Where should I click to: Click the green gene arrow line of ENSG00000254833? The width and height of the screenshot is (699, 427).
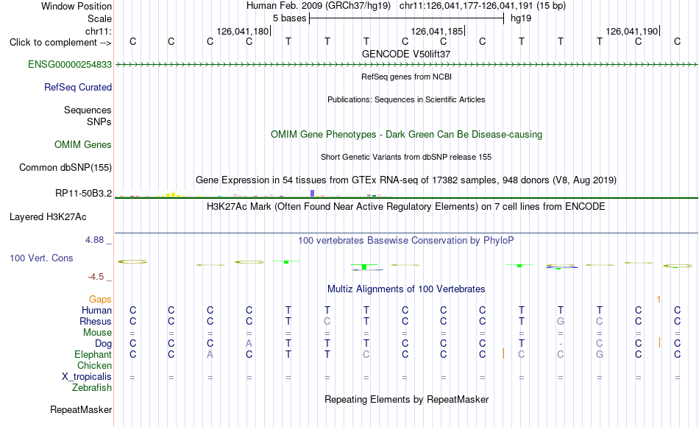tap(406, 65)
